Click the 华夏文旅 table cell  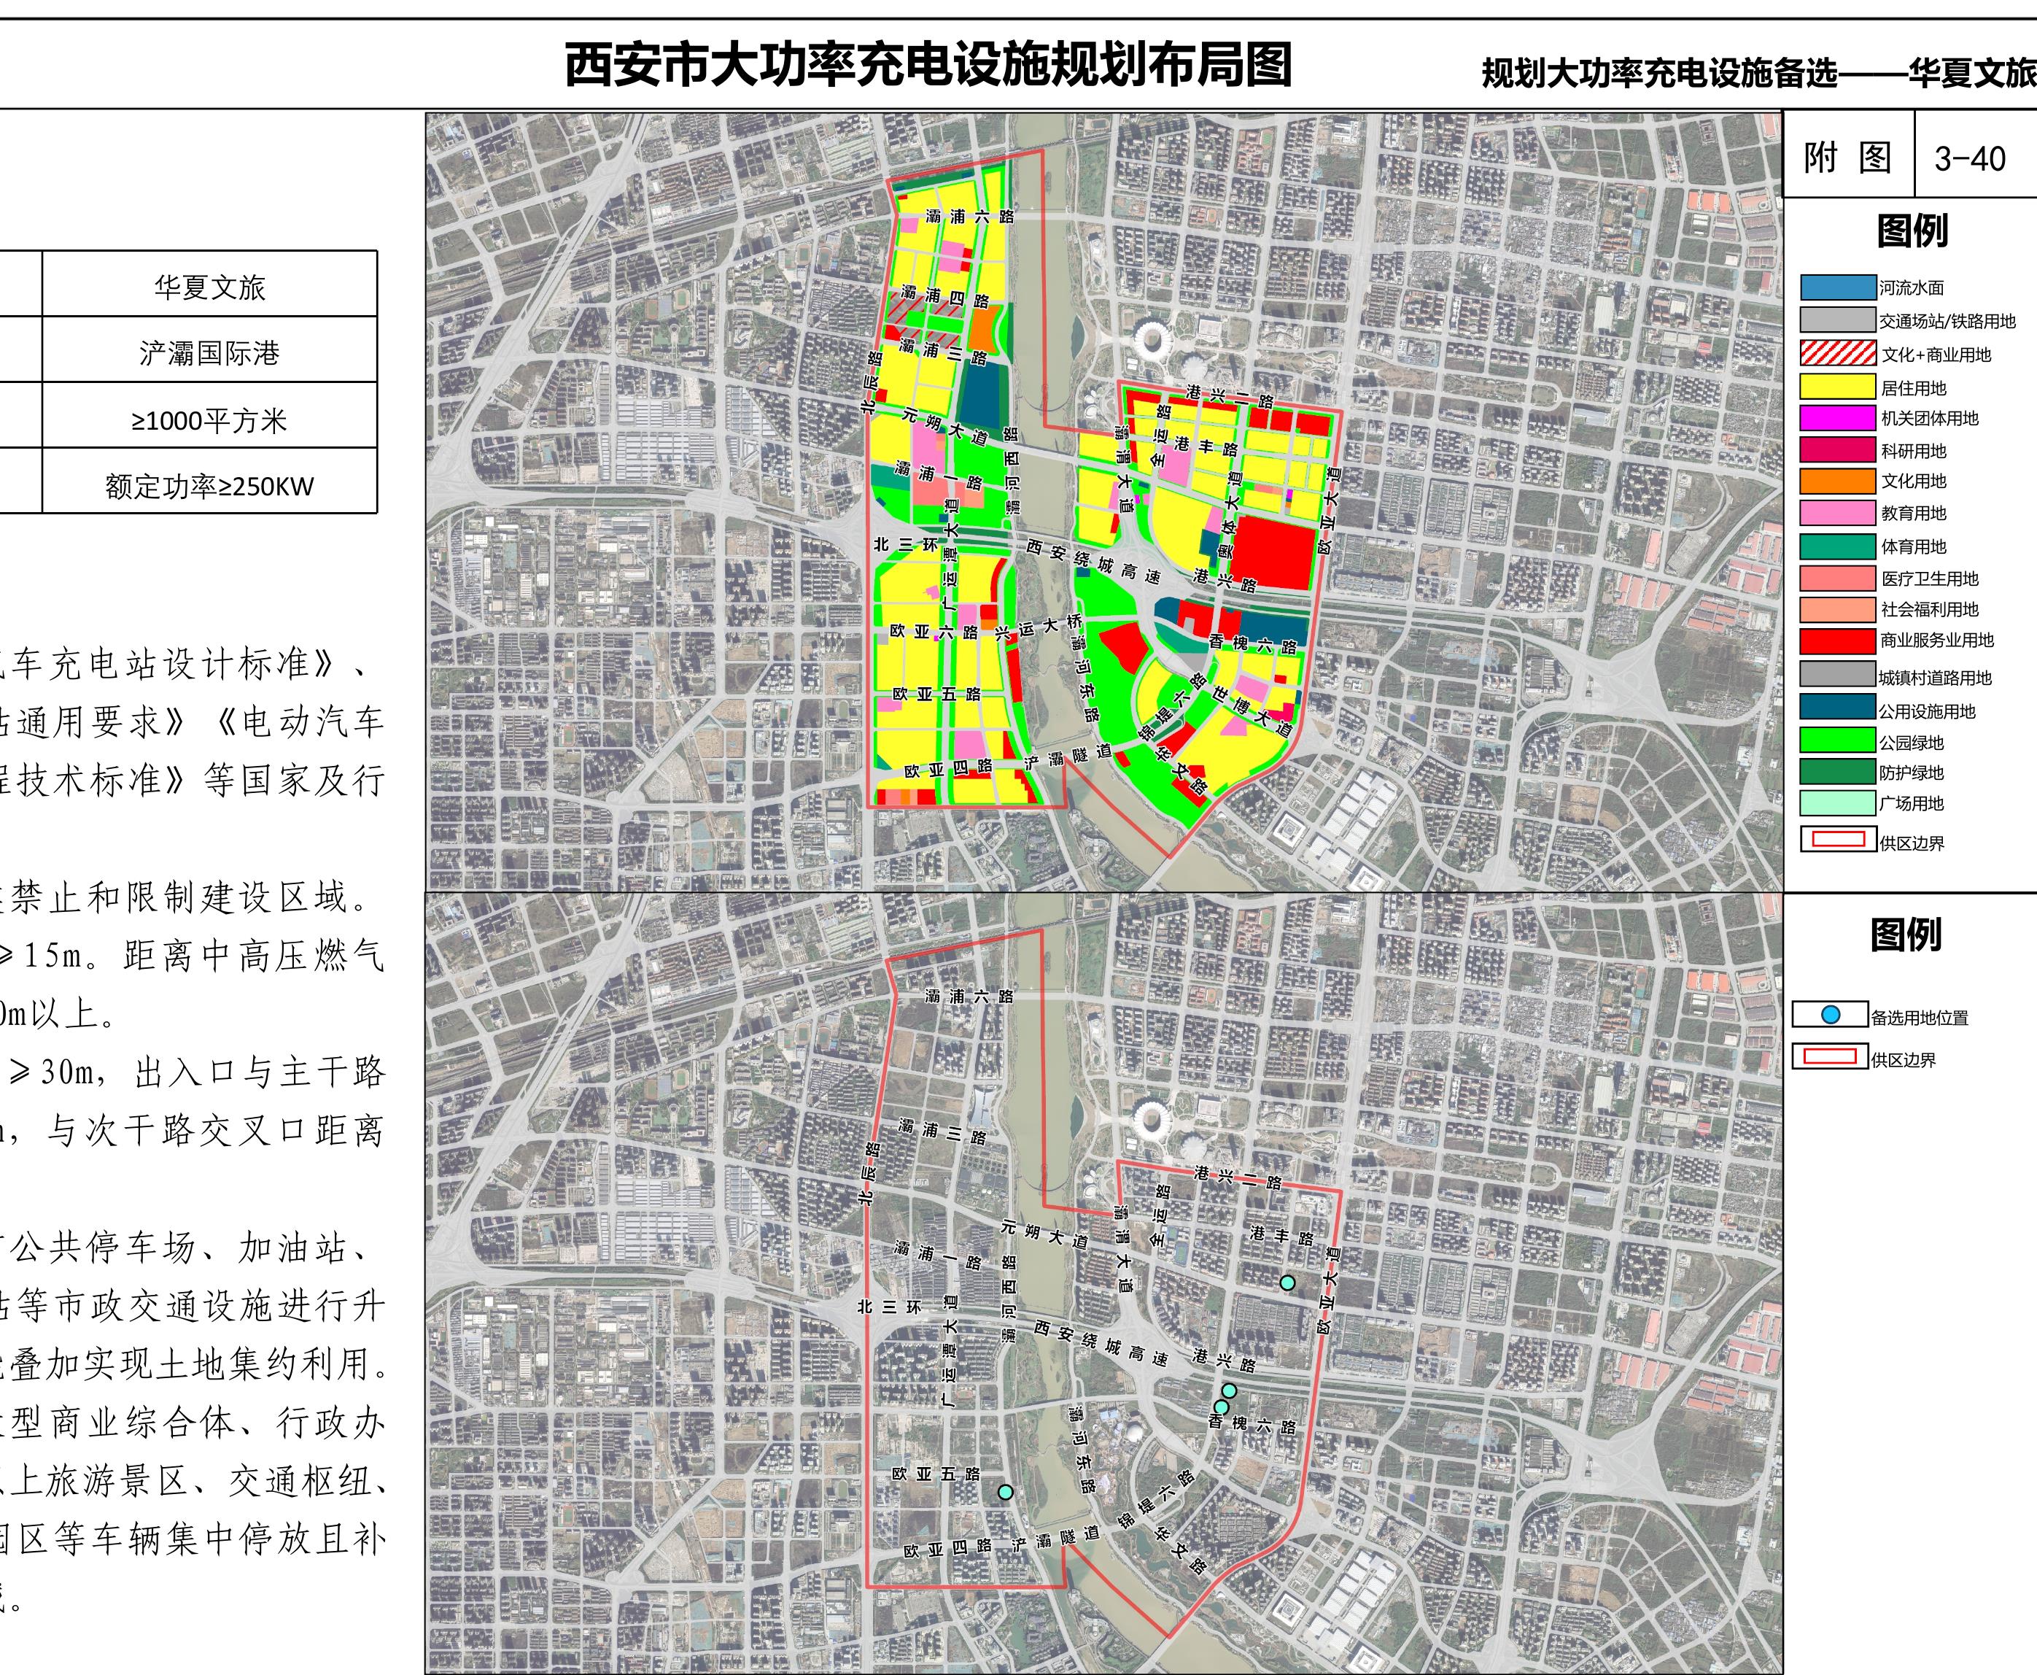point(209,285)
